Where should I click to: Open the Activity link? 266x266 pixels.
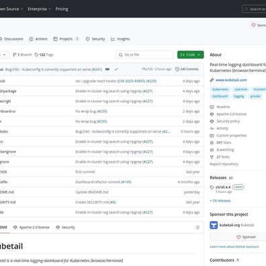(219, 128)
